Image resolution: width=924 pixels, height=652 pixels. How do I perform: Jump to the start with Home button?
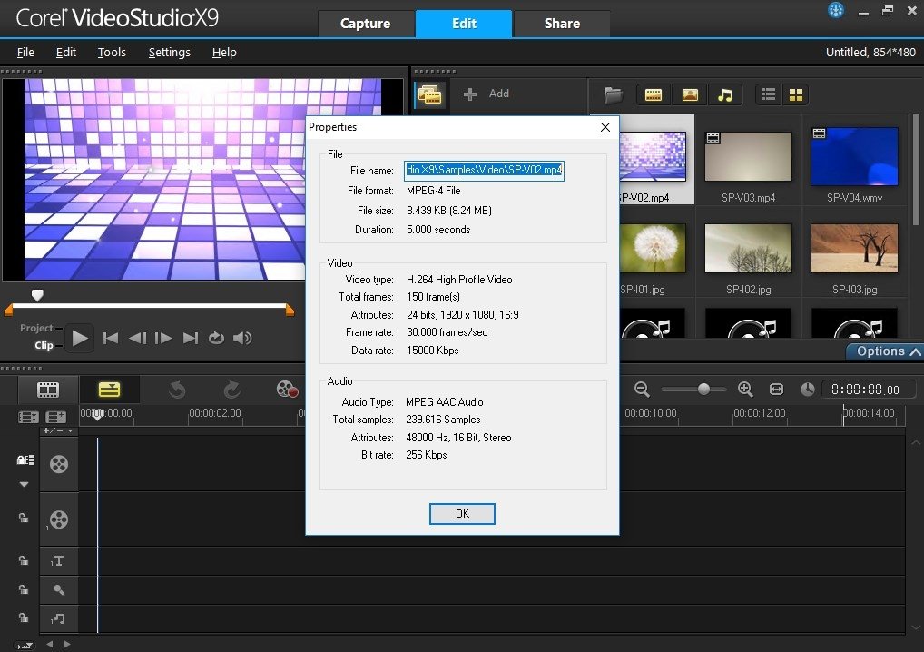click(x=110, y=339)
